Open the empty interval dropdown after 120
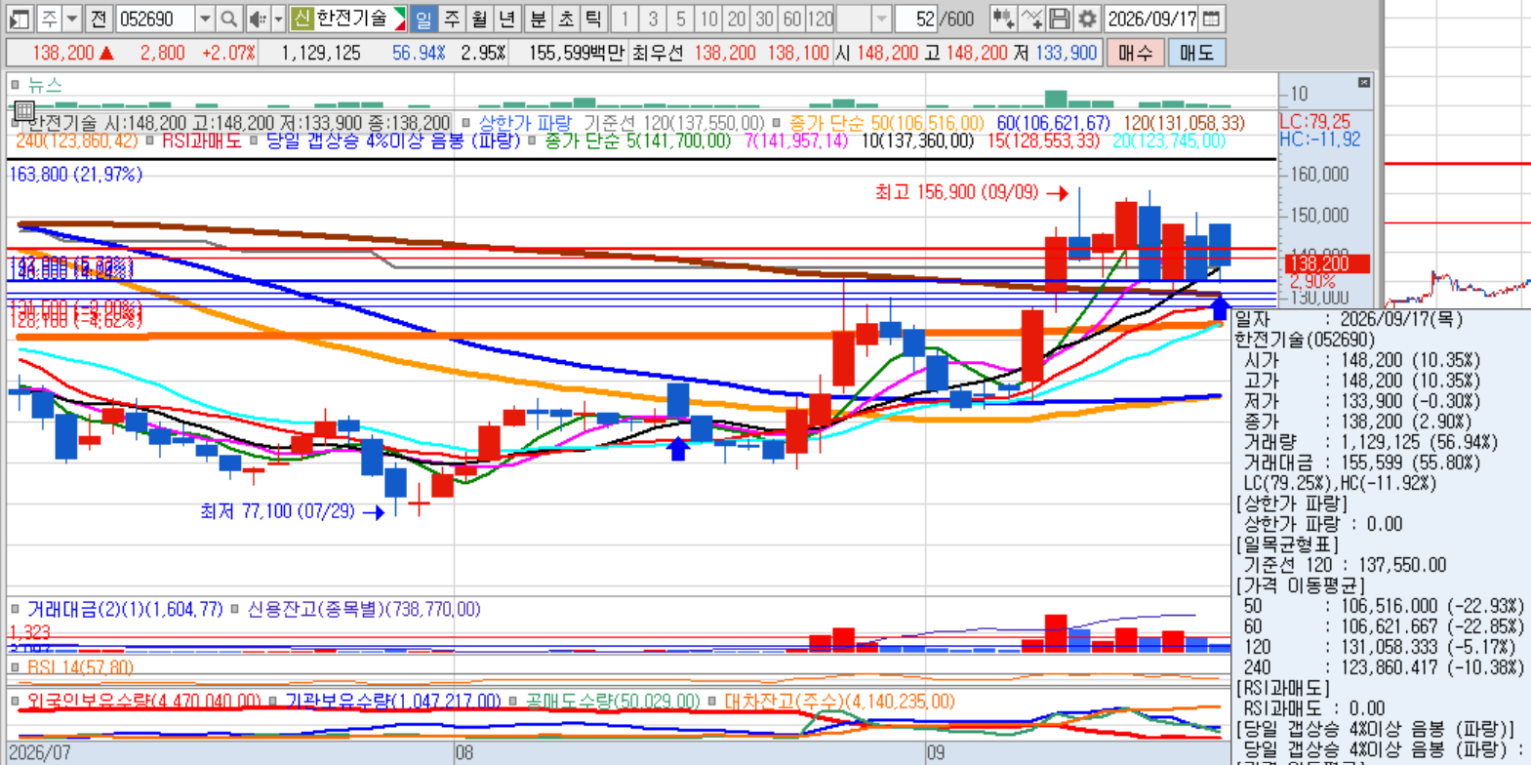Screen dimensions: 1531x765 (x=880, y=19)
